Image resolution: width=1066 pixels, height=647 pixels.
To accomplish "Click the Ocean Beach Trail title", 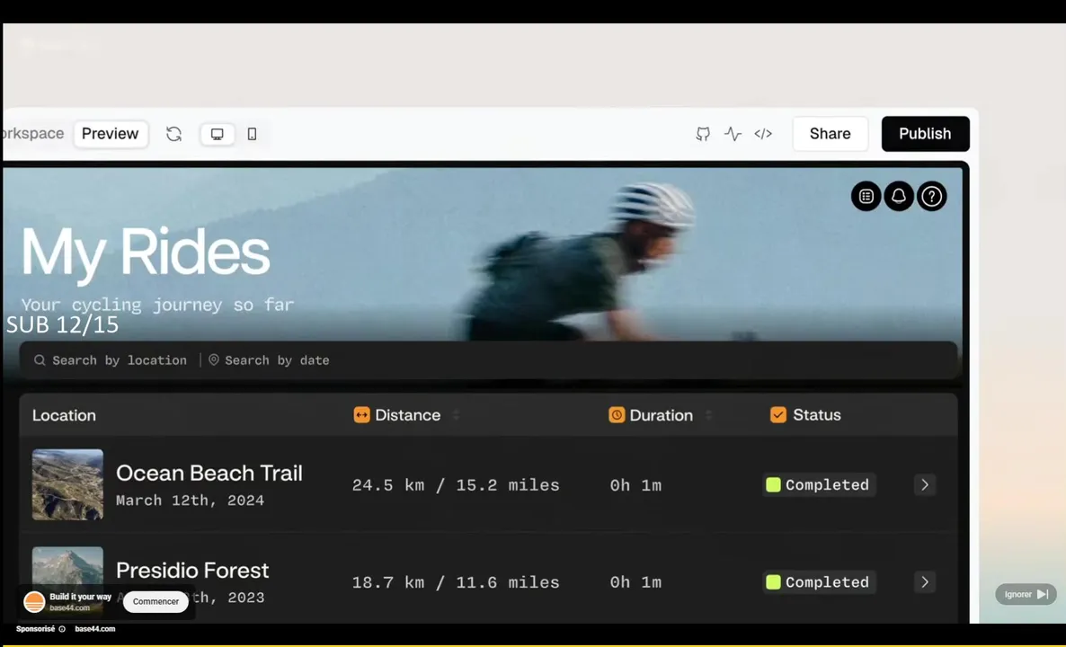I will (x=209, y=473).
